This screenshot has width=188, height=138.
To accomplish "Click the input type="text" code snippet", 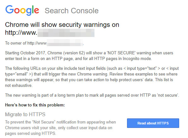I will pos(142,69).
